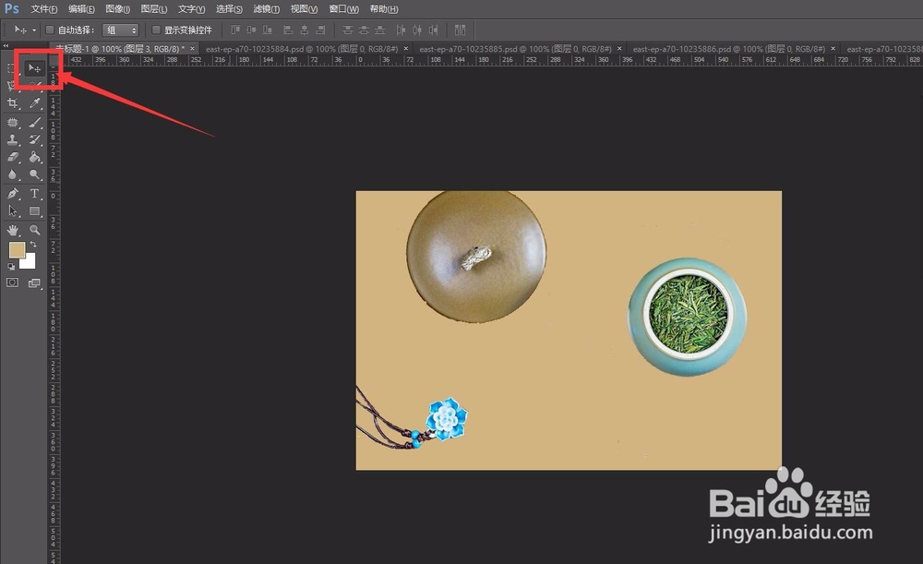This screenshot has height=564, width=923.
Task: Enable the 显示变换控件 checkbox
Action: [x=156, y=30]
